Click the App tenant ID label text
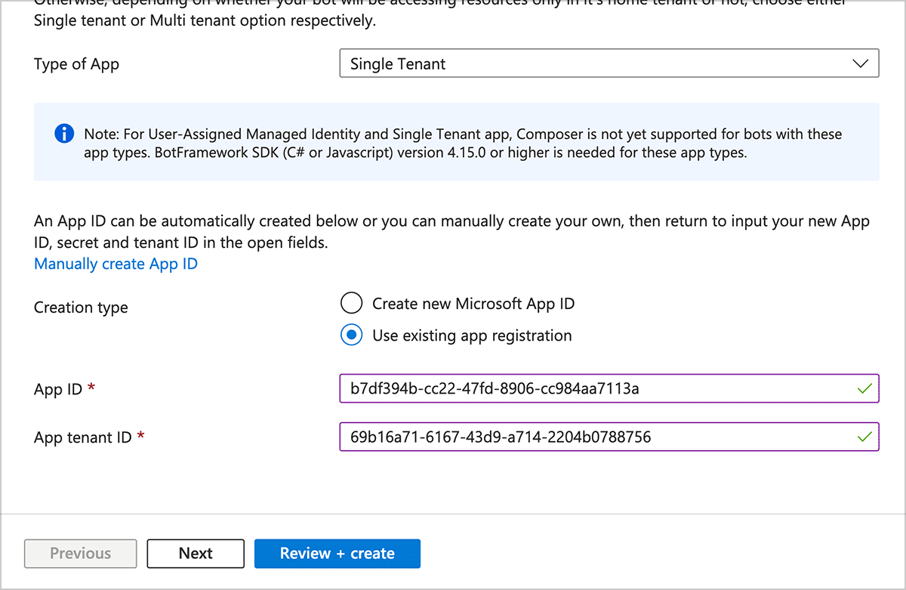The image size is (906, 590). click(x=82, y=437)
